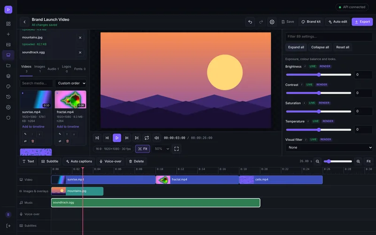The image size is (376, 235).
Task: Open project settings gear in top toolbar
Action: (272, 22)
